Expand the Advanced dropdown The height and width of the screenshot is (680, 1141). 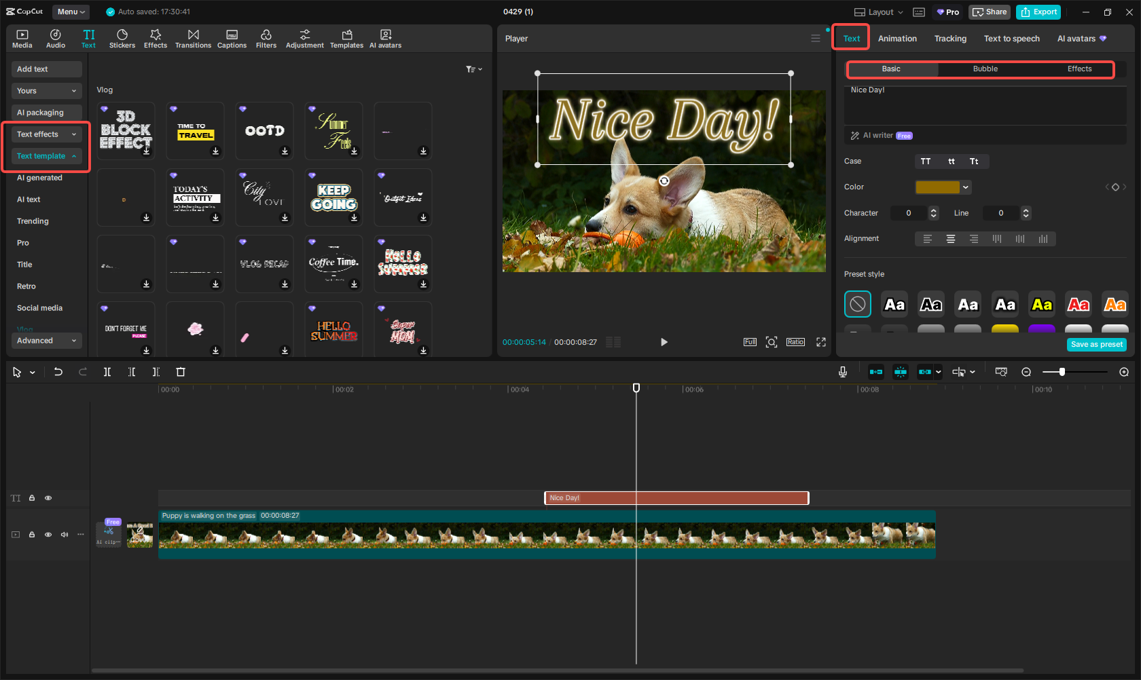pos(47,341)
